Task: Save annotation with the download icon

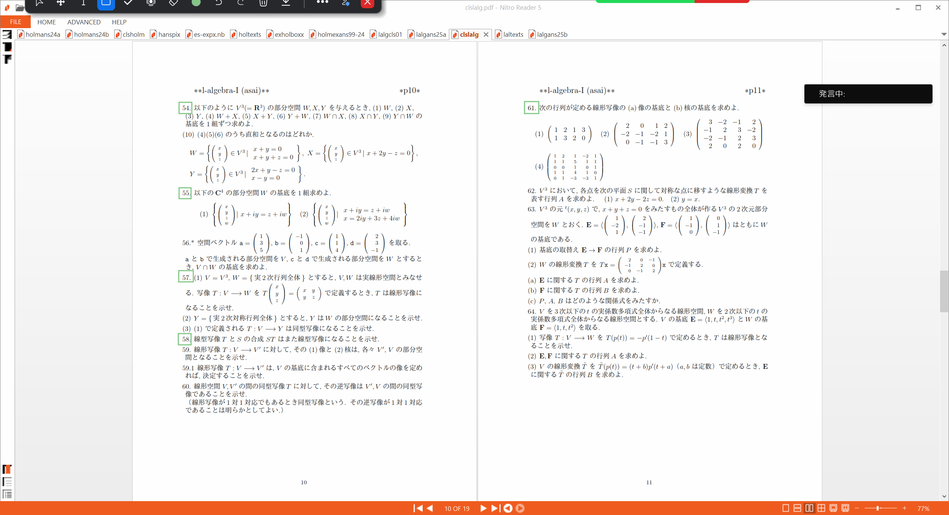Action: [x=286, y=3]
